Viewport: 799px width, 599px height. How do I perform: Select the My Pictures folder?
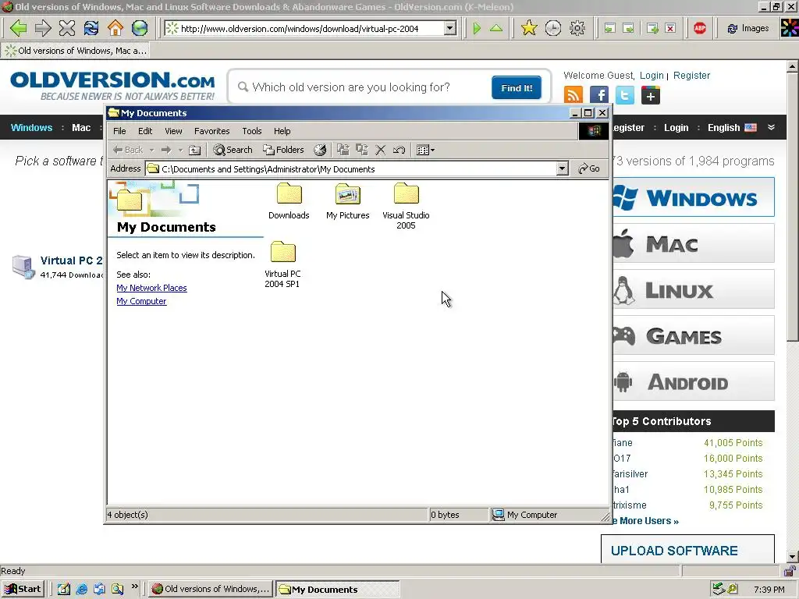tap(347, 201)
